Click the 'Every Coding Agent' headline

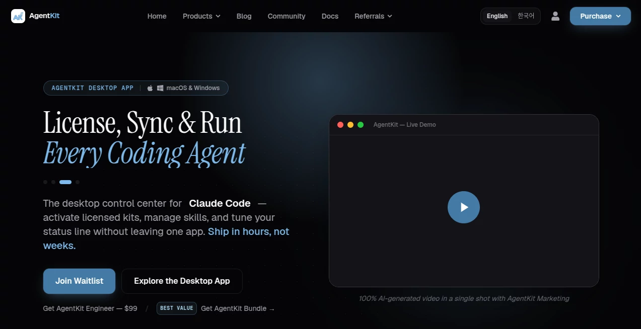[x=145, y=153]
